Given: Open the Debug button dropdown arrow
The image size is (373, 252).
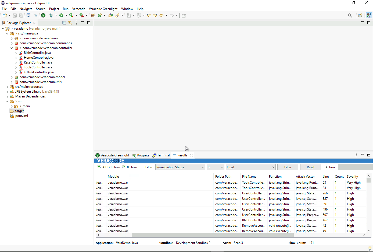Looking at the screenshot, I should [56, 15].
